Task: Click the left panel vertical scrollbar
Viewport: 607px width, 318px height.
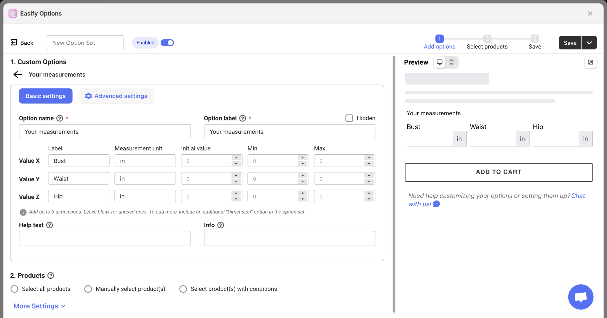Action: pos(394,184)
